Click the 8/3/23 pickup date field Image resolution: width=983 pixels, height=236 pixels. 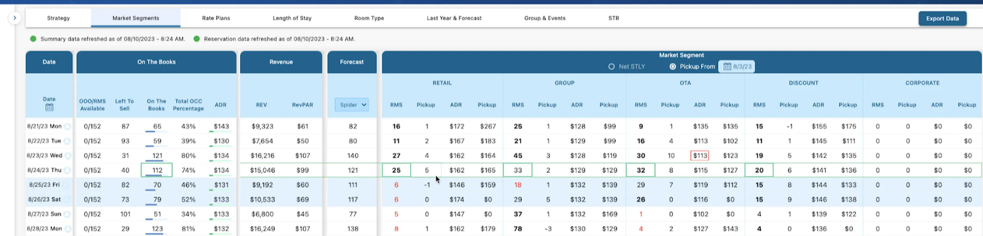click(741, 67)
